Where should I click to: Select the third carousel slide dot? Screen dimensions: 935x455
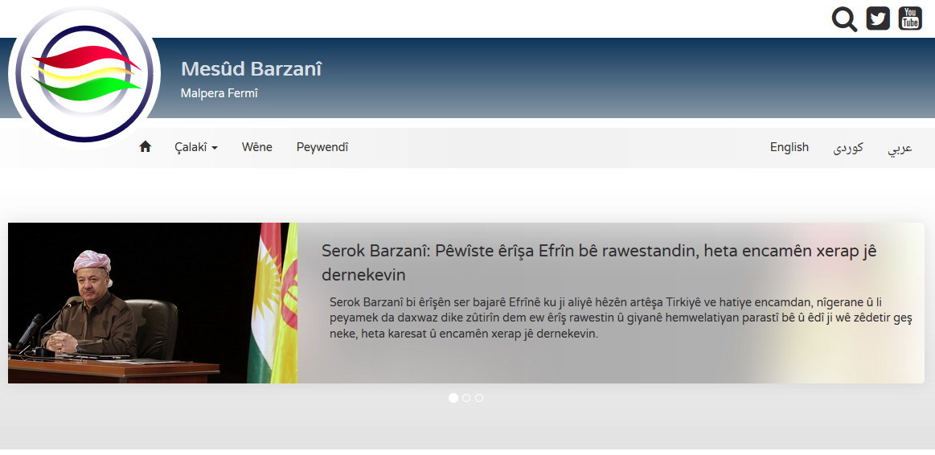(479, 398)
